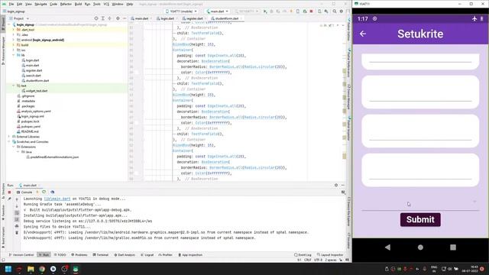Click the green hot restart icon in Run panel
The height and width of the screenshot is (275, 489).
44,192
